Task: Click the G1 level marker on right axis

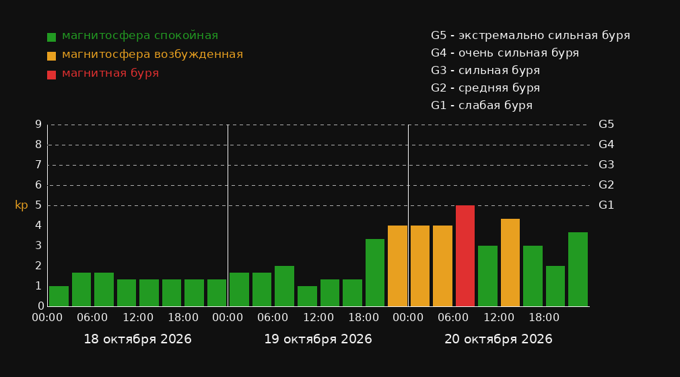Action: click(x=606, y=205)
